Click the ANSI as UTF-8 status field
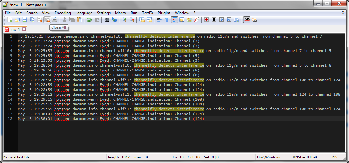 click(x=310, y=157)
